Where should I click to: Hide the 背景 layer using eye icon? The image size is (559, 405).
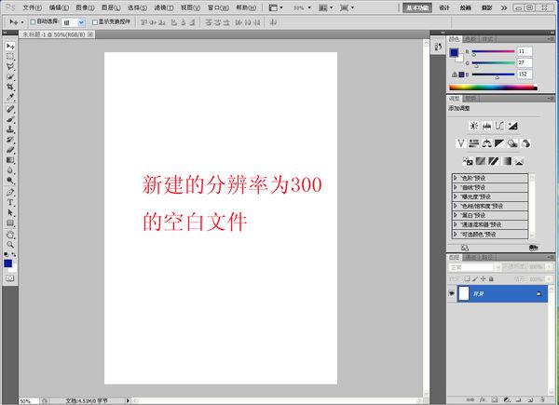click(x=452, y=293)
